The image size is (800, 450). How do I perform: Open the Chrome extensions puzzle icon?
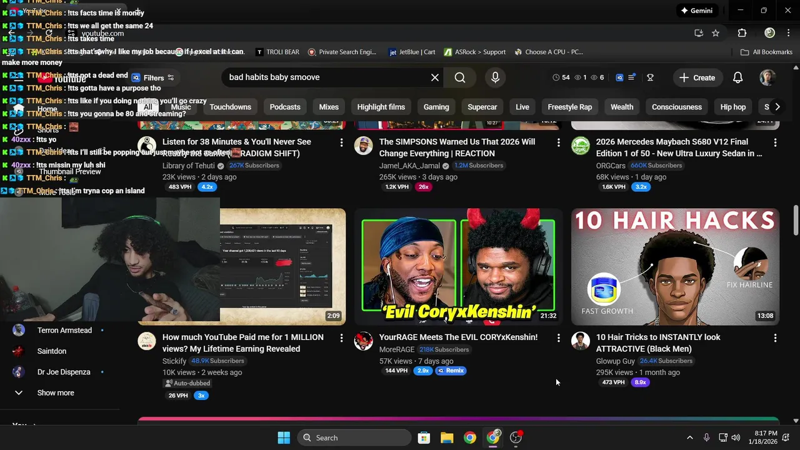(x=742, y=33)
